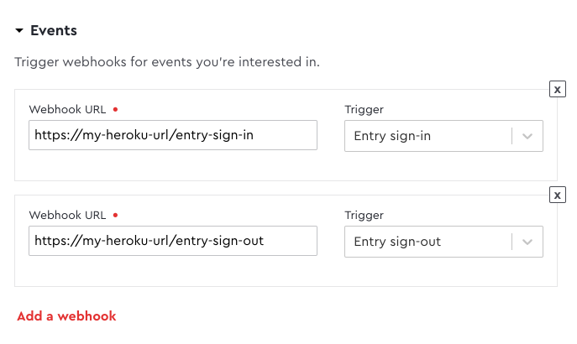Remove the entry-sign-out webhook with its x button

coord(557,195)
